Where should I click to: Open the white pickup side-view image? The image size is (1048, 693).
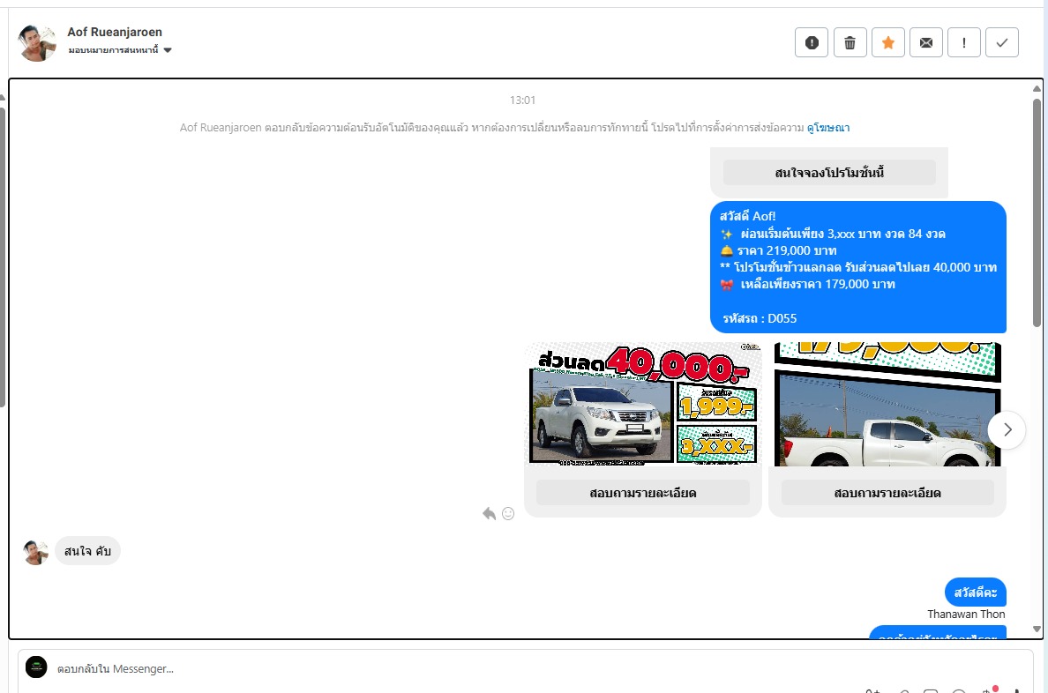point(887,405)
